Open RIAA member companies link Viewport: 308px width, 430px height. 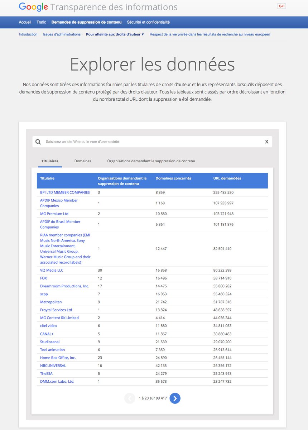[65, 249]
